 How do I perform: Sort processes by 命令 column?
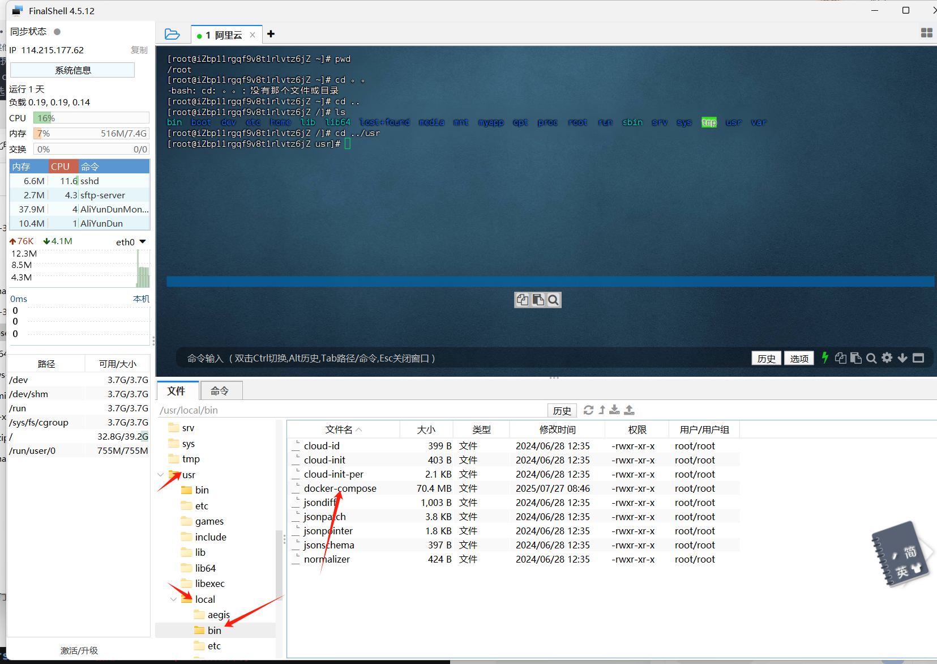tap(114, 167)
